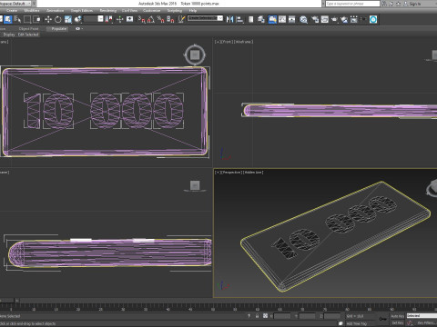Click the blue Autodesk 360 circle icon

pos(373,20)
